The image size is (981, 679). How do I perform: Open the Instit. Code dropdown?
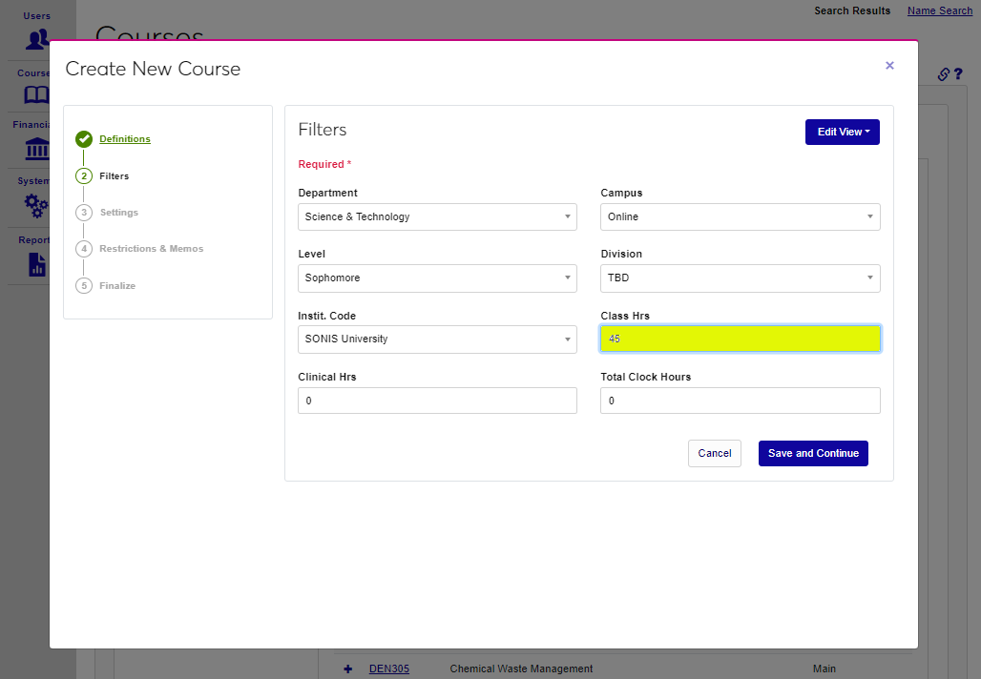[437, 339]
